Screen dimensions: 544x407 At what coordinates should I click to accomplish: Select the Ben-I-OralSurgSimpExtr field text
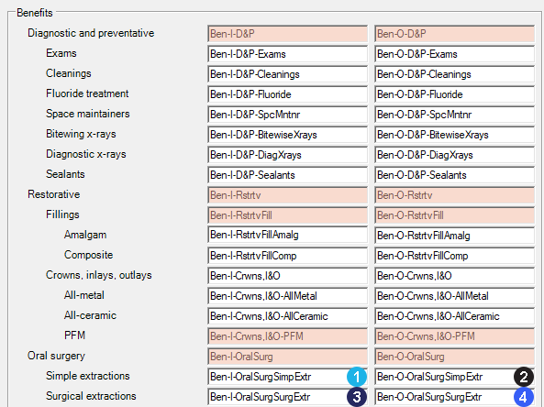click(261, 377)
